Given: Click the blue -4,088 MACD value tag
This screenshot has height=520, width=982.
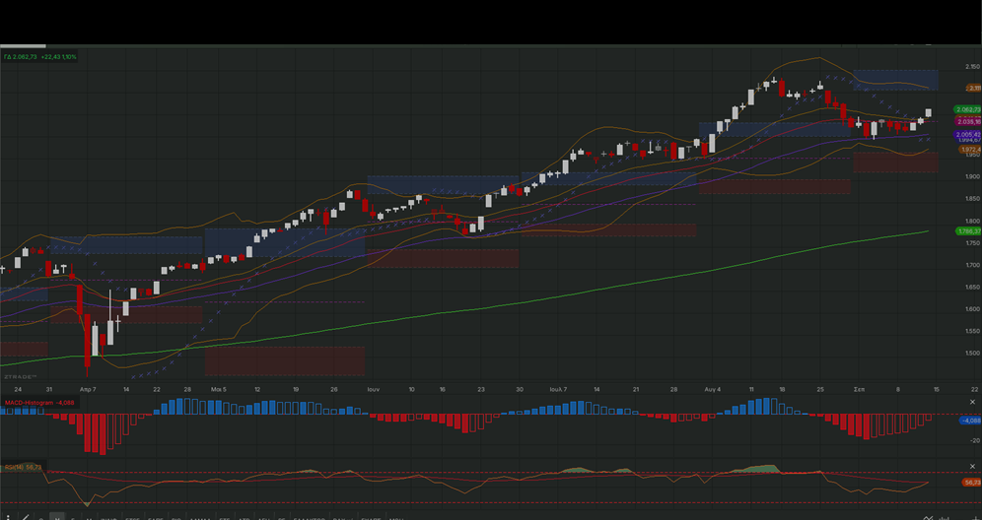Looking at the screenshot, I should 971,421.
